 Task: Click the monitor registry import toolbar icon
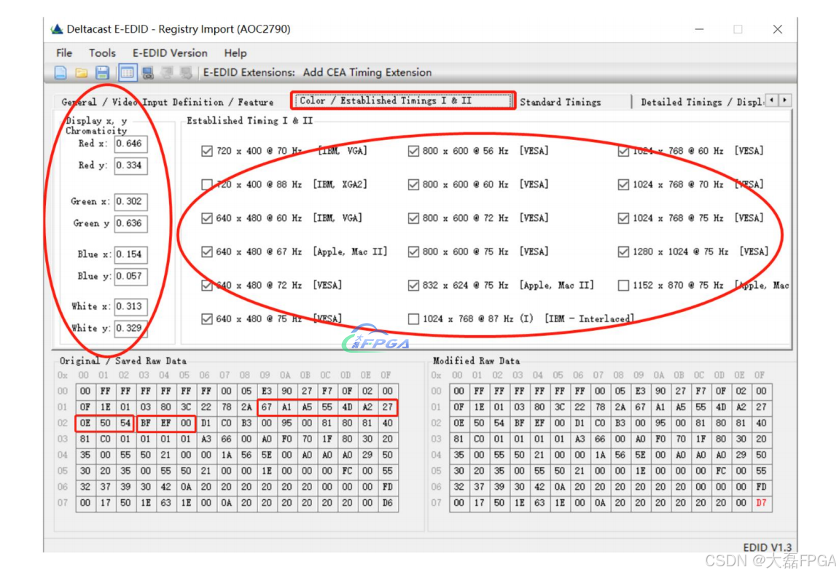pos(148,73)
